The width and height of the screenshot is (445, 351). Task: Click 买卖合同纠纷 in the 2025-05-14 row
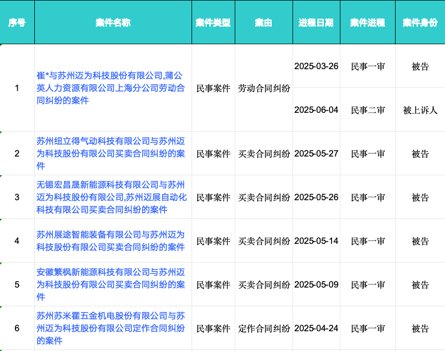[x=264, y=241]
